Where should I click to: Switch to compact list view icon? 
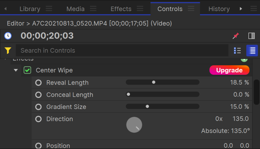pyautogui.click(x=237, y=51)
